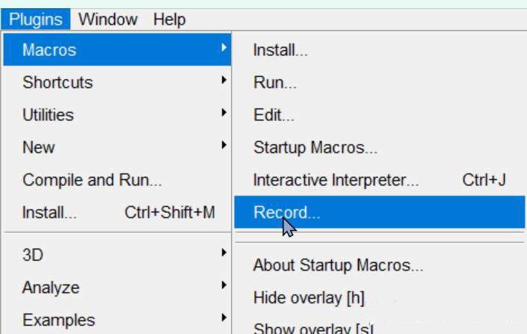Expand the 3D submenu
Viewport: 527px width, 334px height.
coord(117,255)
